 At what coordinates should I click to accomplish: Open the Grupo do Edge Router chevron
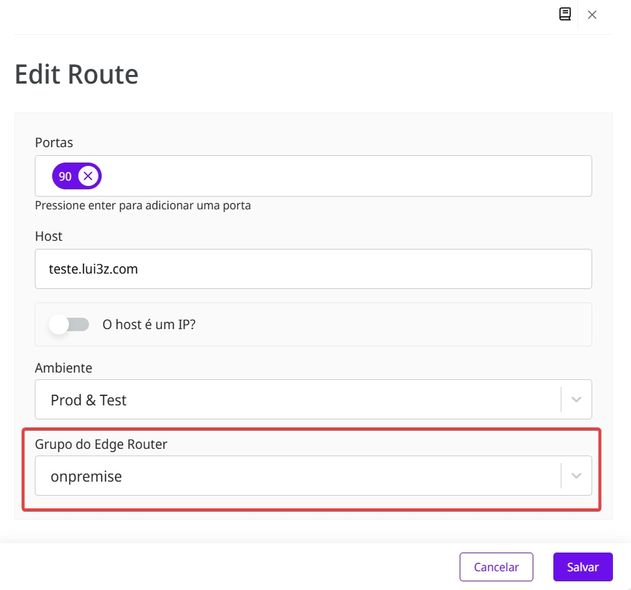click(x=576, y=476)
